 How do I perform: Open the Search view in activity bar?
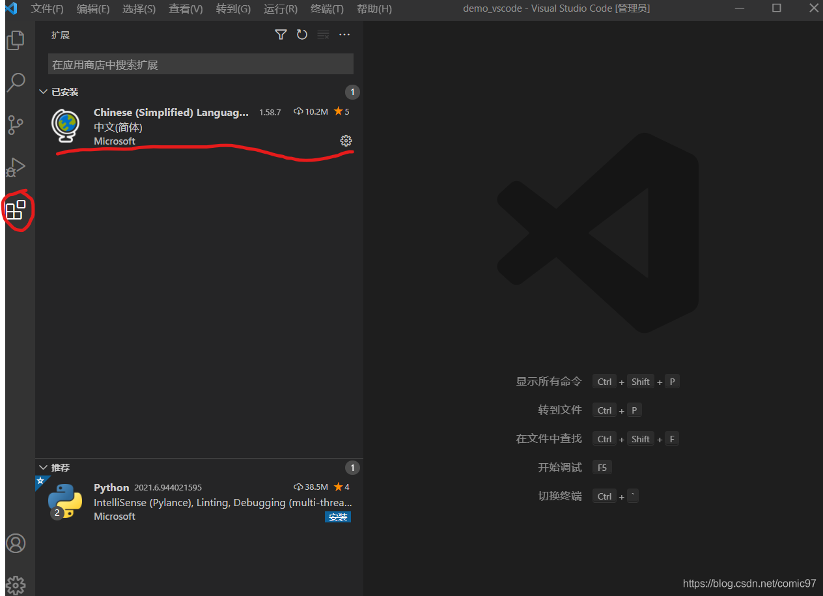(x=16, y=82)
